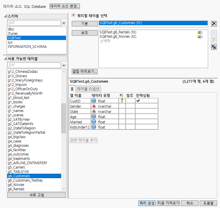Select the iTunes schema
Image resolution: width=220 pixels, height=208 pixels.
click(x=36, y=33)
